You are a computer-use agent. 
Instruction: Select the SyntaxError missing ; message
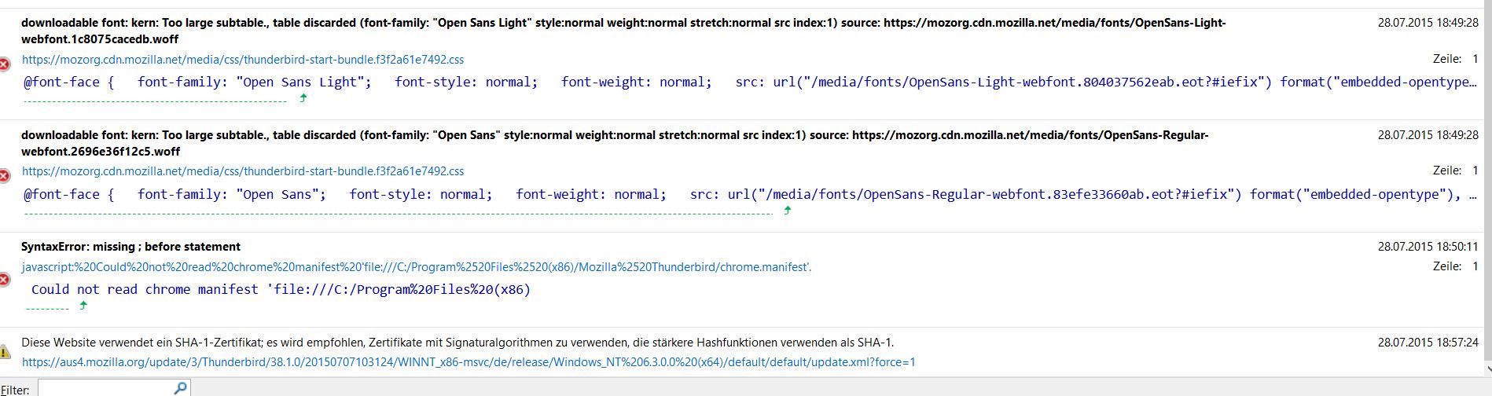pyautogui.click(x=130, y=247)
